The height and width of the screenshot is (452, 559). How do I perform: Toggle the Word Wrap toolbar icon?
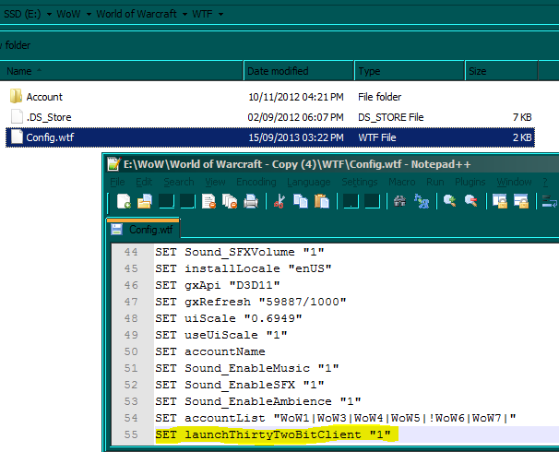click(549, 201)
